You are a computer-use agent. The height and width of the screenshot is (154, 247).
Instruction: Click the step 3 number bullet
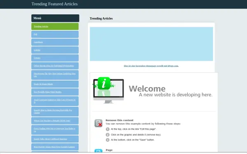[x=107, y=140]
